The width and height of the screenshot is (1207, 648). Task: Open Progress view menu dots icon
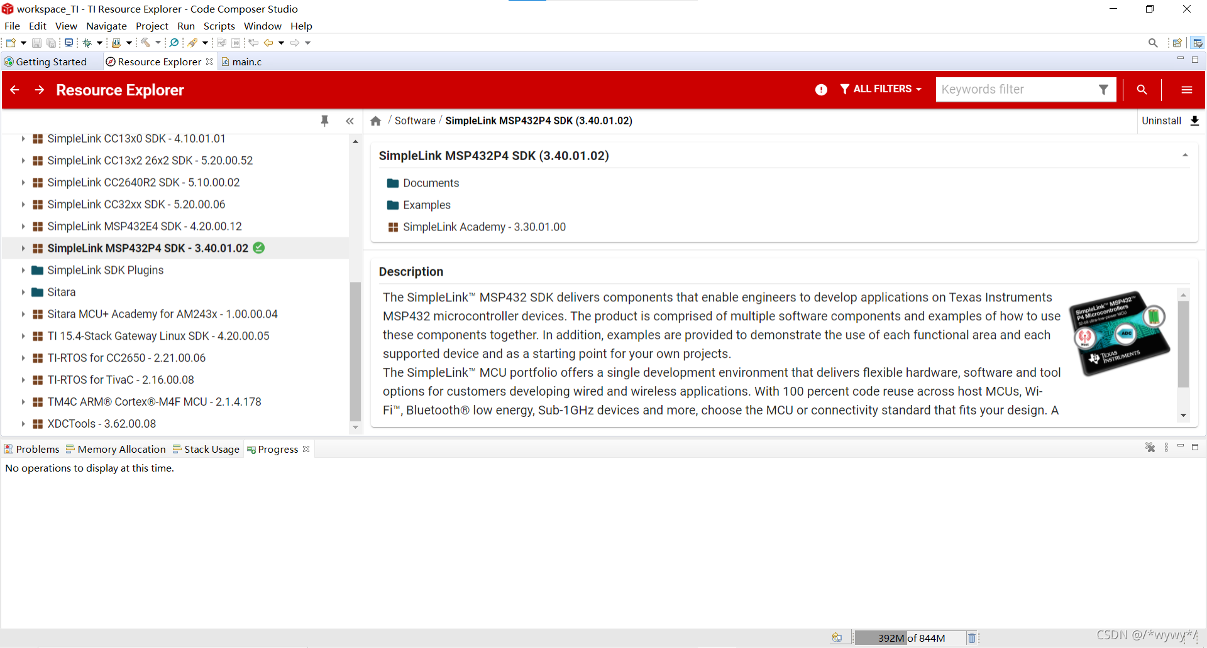(x=1166, y=447)
